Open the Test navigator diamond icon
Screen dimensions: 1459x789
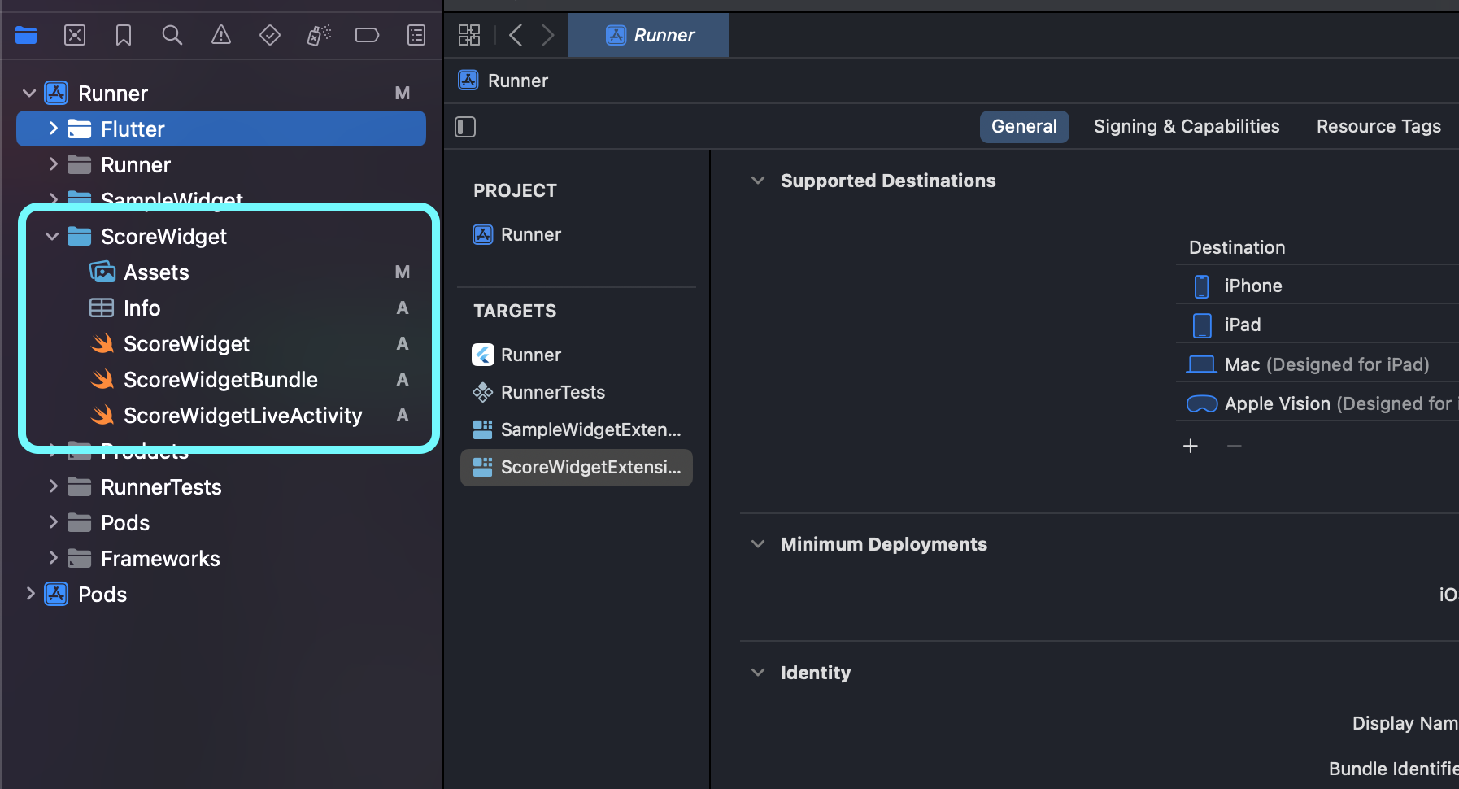pyautogui.click(x=270, y=35)
